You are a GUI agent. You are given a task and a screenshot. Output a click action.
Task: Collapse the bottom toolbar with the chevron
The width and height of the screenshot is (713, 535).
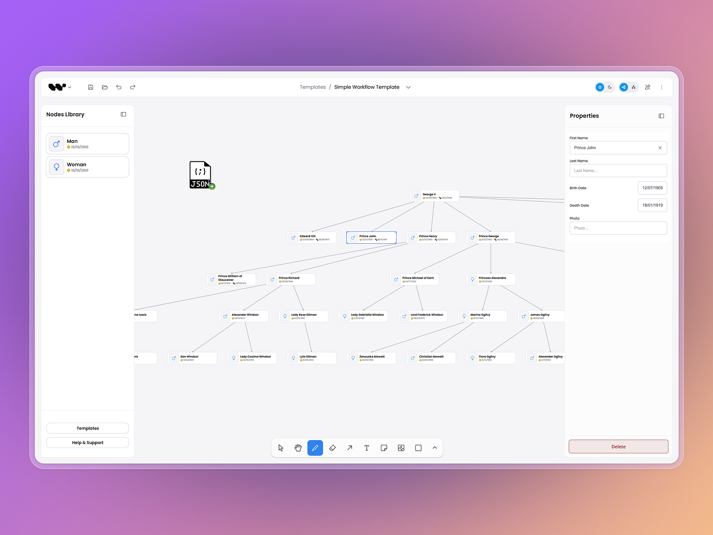pyautogui.click(x=435, y=448)
